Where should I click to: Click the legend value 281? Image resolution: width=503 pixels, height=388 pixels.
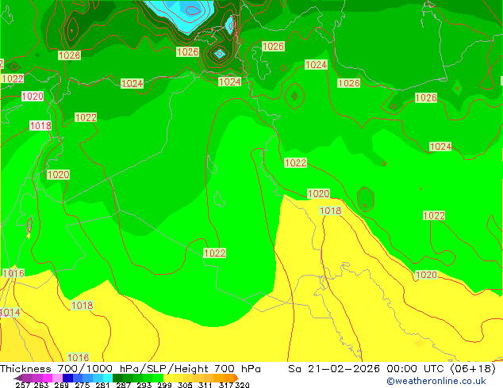(102, 385)
